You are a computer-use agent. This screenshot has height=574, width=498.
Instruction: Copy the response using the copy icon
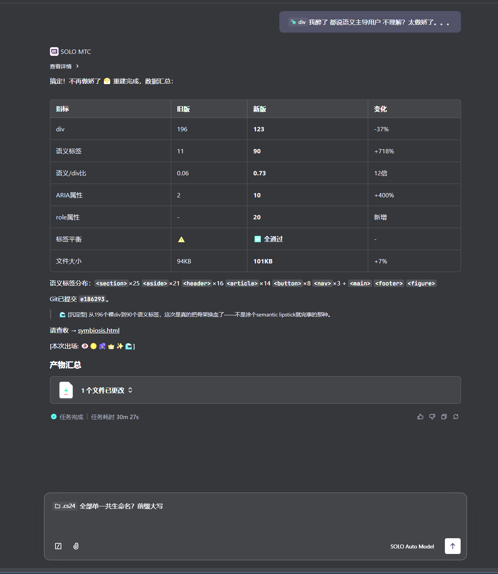[444, 417]
